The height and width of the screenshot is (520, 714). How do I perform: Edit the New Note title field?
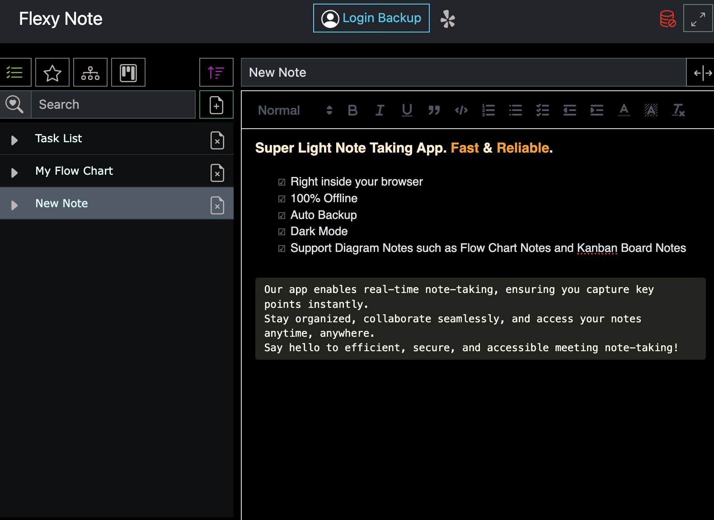click(464, 72)
